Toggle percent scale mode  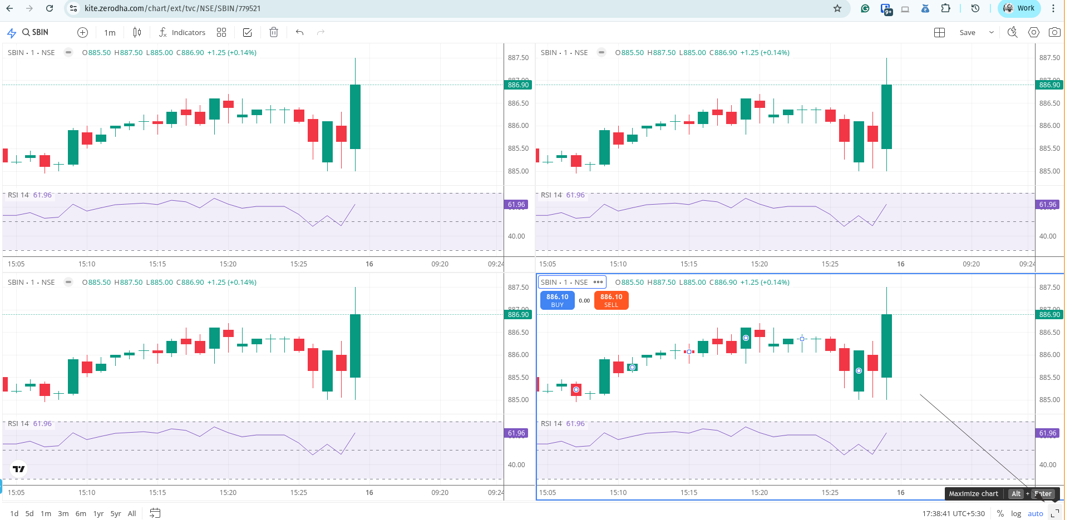999,513
